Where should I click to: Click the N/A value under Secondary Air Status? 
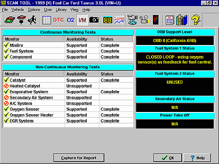pyautogui.click(x=175, y=108)
